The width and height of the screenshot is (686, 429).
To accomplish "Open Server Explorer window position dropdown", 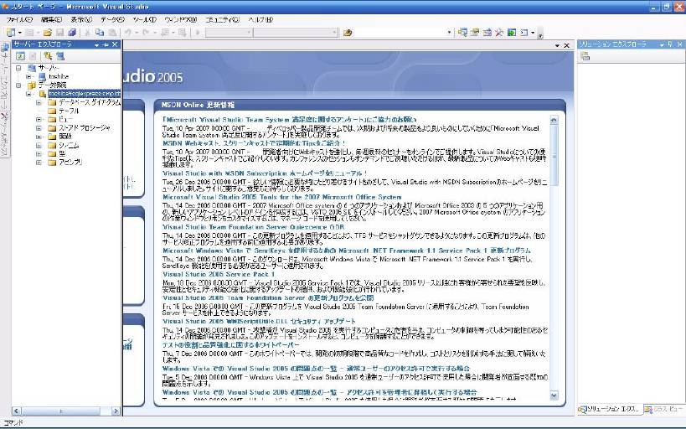I will tap(96, 44).
